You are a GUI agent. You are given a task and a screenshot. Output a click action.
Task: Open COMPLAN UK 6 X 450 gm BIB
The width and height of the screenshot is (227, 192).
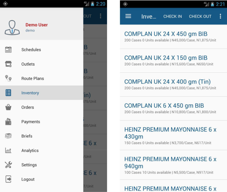tap(173, 108)
